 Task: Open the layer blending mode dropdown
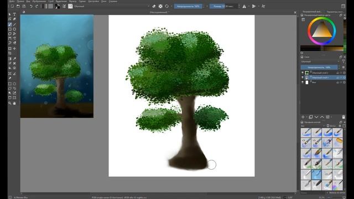point(320,61)
